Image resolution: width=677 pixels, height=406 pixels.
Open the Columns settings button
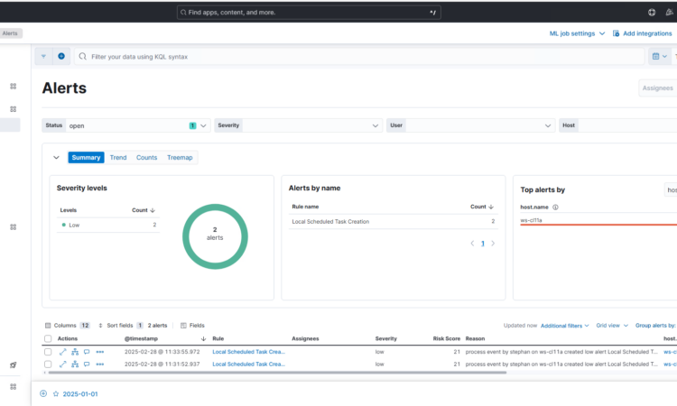pyautogui.click(x=67, y=326)
